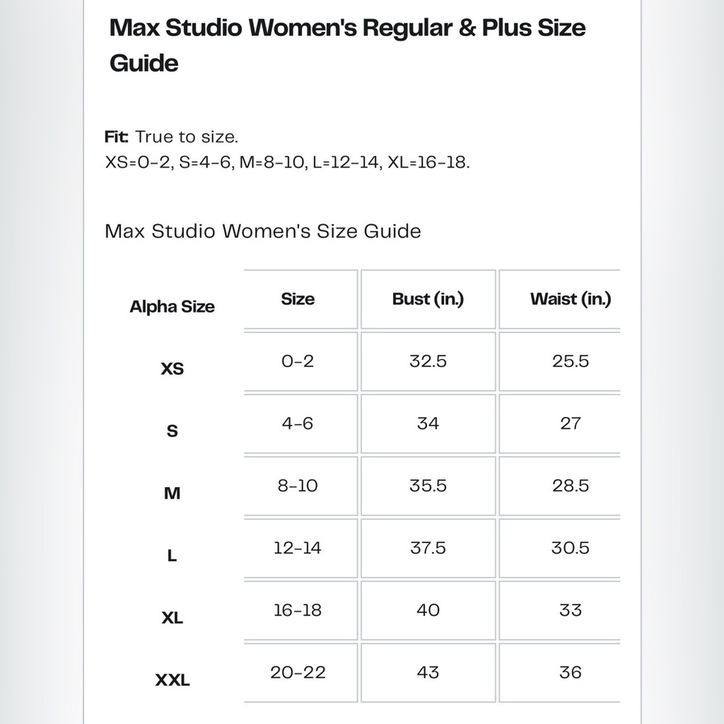The width and height of the screenshot is (724, 724).
Task: Select the XXL row label
Action: pos(172,680)
